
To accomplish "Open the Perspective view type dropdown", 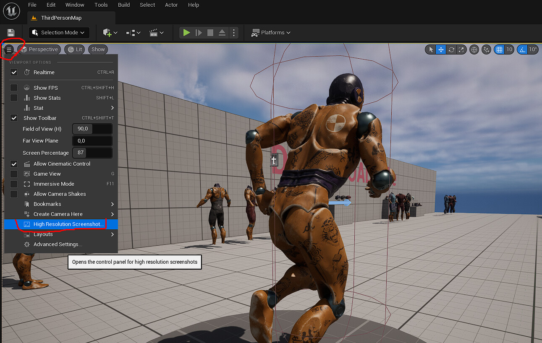I will pos(39,49).
